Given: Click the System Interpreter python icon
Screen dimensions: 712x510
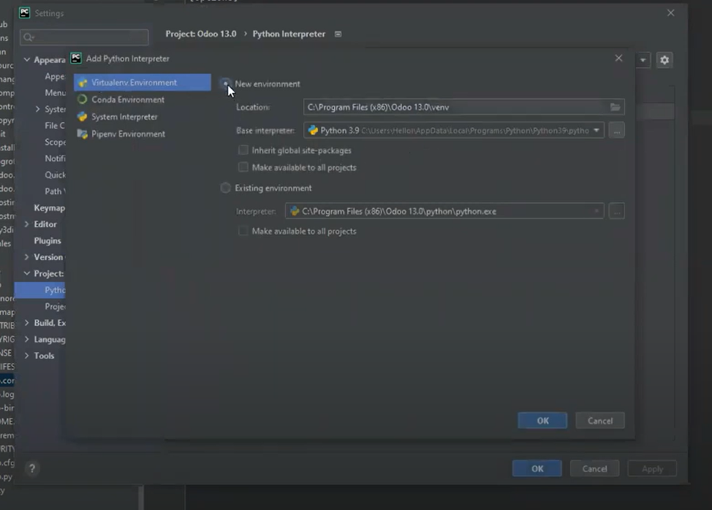Looking at the screenshot, I should [82, 117].
